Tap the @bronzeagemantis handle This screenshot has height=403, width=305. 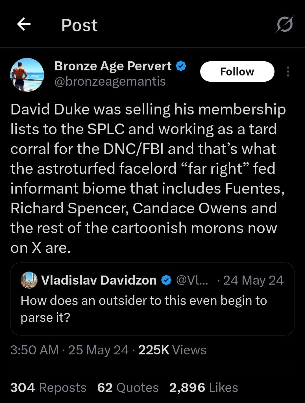click(110, 82)
